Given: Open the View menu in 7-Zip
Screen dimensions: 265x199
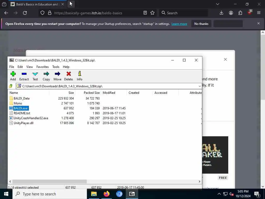Looking at the screenshot, I should [30, 67].
